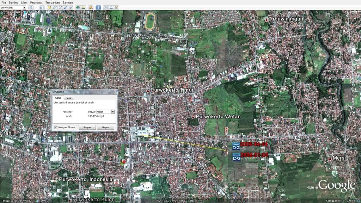Click the Jalan Profesor Doktor Soeharso road label

tap(152, 37)
